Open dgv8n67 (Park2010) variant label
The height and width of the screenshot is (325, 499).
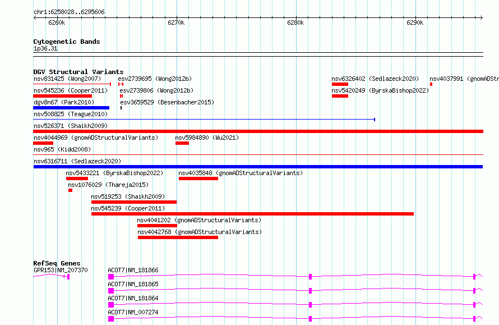pyautogui.click(x=64, y=102)
